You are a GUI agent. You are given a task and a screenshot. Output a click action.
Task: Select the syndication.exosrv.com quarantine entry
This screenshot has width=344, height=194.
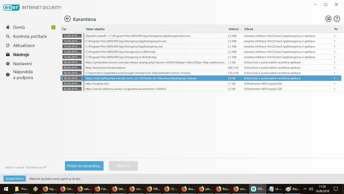[x=201, y=62]
